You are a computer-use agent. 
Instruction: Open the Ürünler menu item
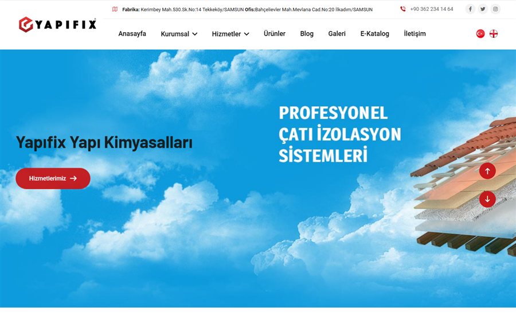(x=275, y=34)
